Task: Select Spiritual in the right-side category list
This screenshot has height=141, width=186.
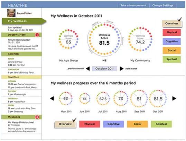Action: 171,59
